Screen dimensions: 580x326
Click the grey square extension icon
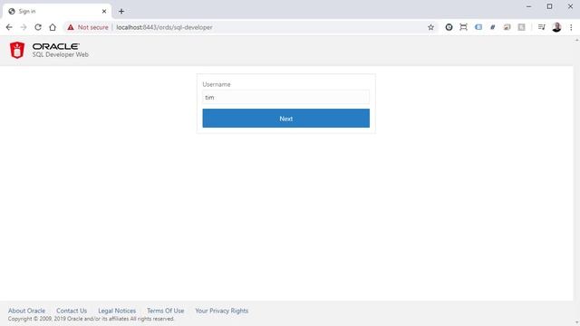[x=522, y=27]
